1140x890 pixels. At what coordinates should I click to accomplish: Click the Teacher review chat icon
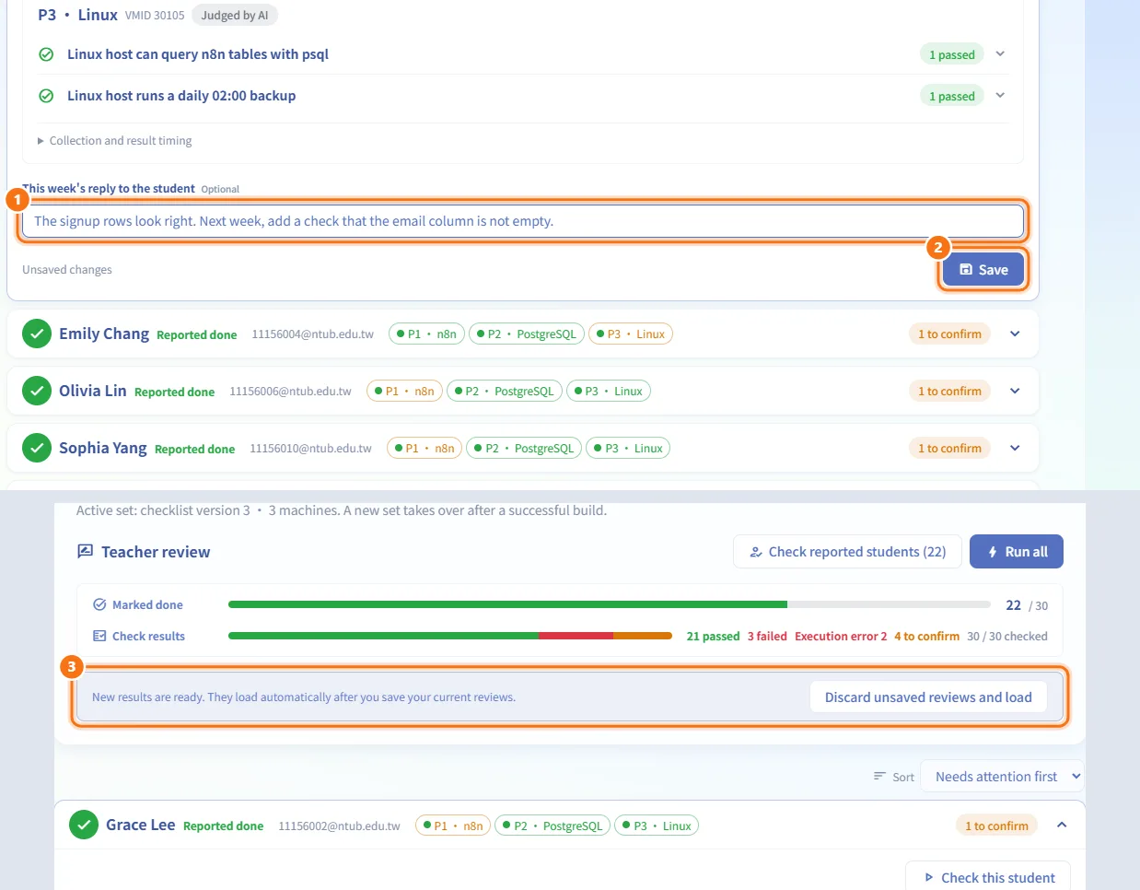tap(86, 551)
